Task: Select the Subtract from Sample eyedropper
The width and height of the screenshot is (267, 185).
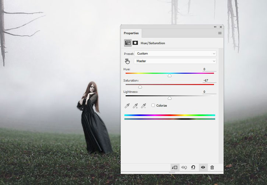Action: (x=144, y=106)
